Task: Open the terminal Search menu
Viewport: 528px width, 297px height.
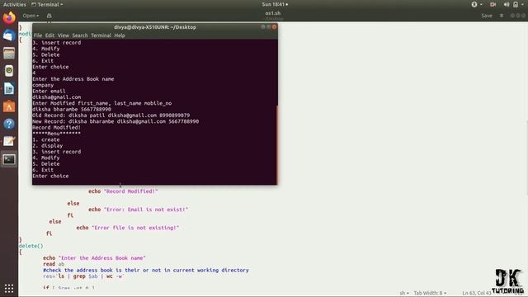Action: point(80,35)
